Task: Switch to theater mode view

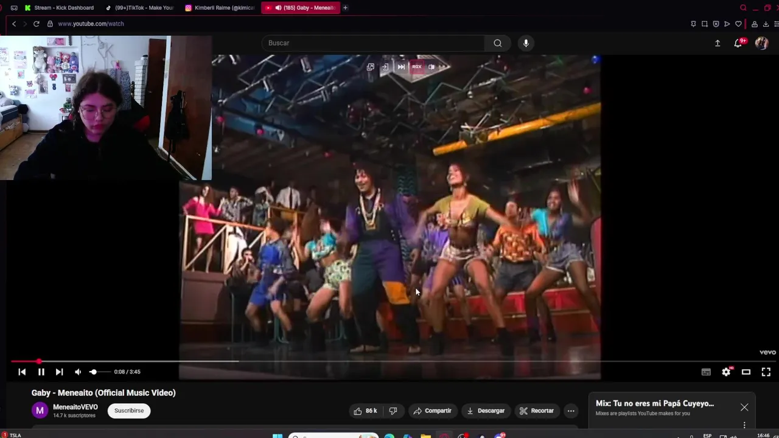Action: pos(746,372)
